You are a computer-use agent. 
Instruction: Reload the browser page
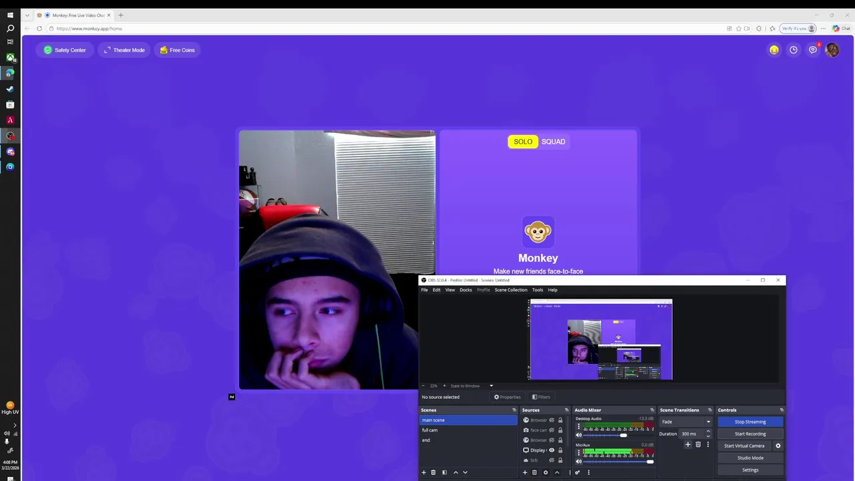(39, 29)
